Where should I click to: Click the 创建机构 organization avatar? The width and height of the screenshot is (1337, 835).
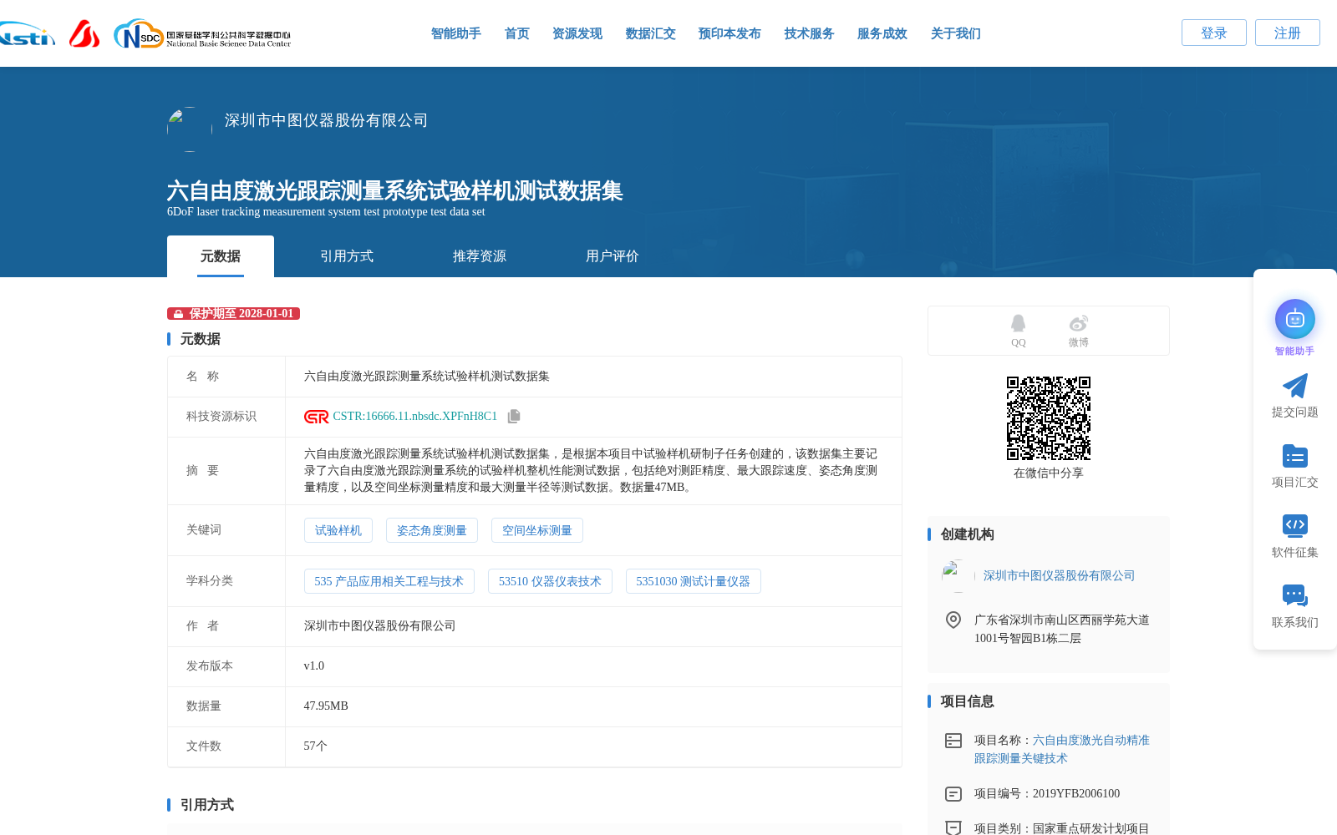(x=958, y=576)
